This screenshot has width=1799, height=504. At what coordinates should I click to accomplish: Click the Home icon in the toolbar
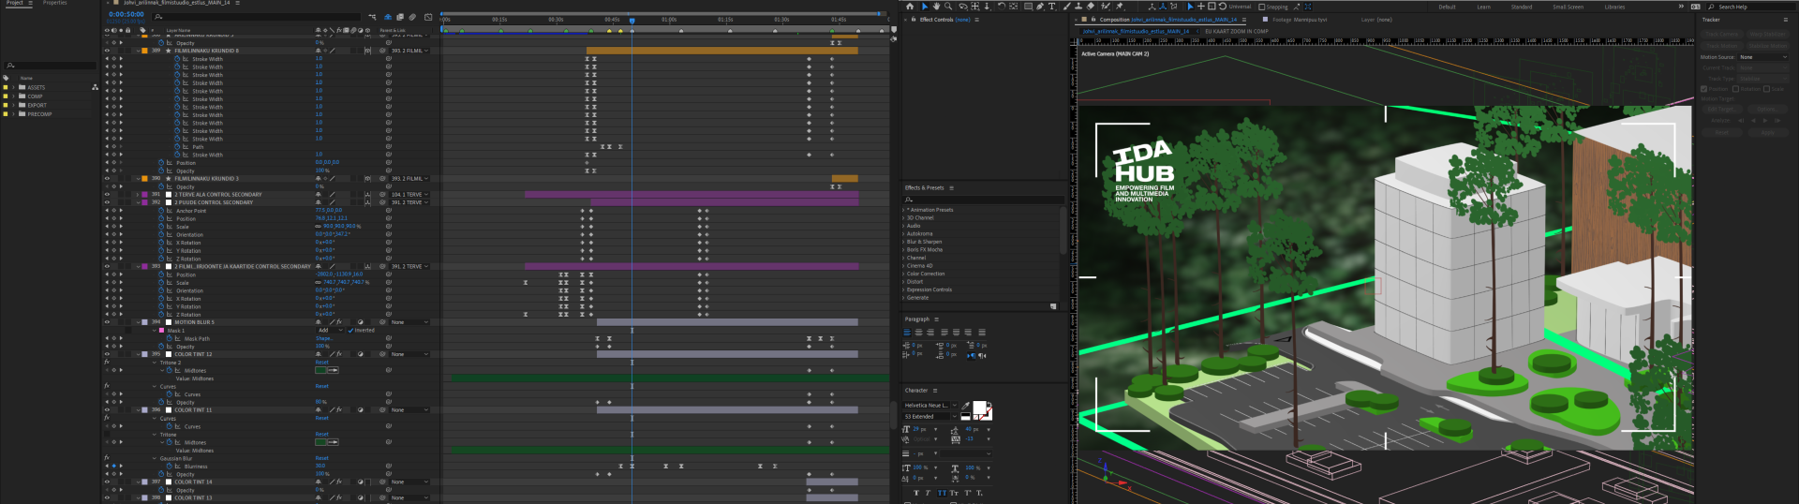click(x=909, y=7)
